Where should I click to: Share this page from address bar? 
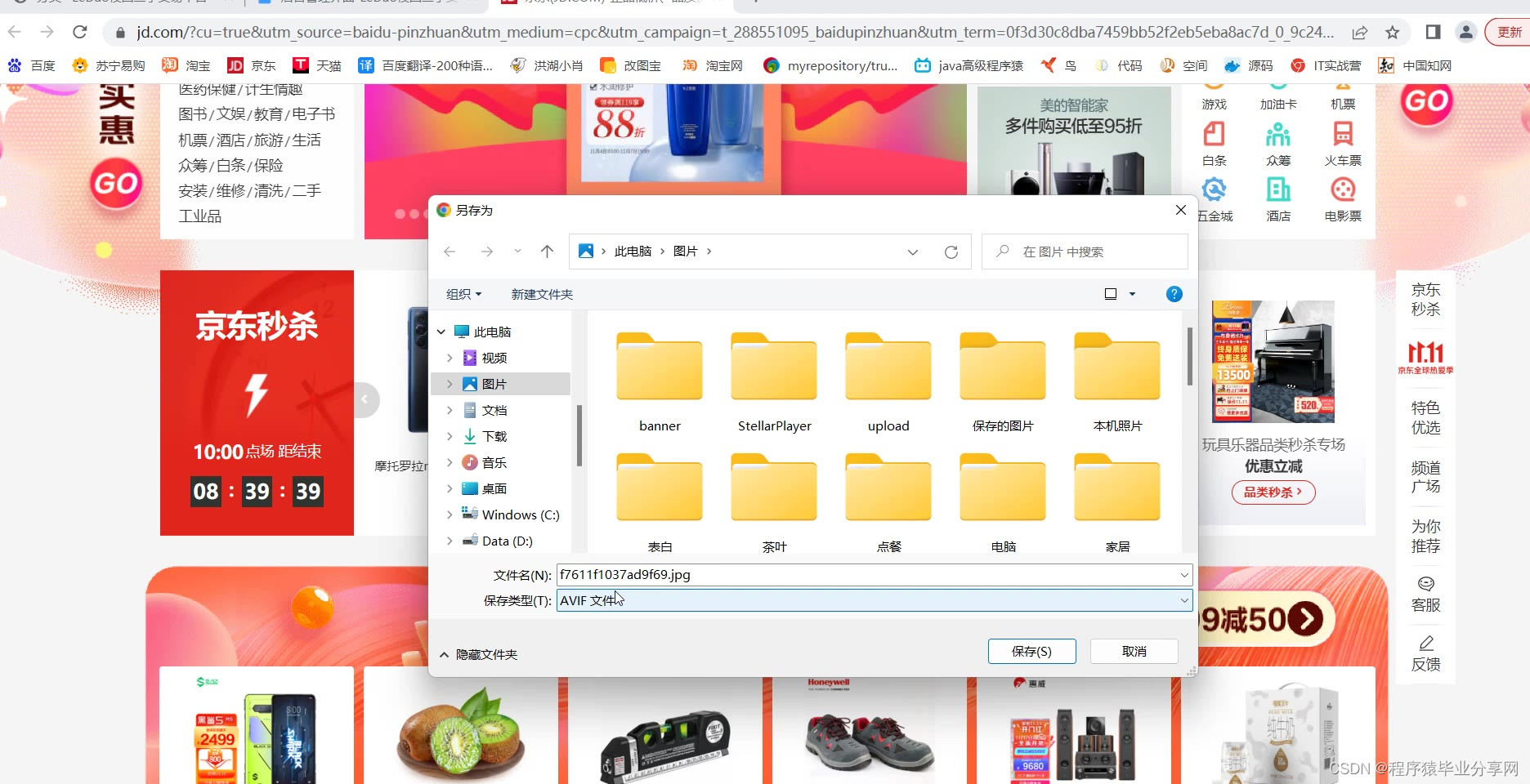point(1360,33)
